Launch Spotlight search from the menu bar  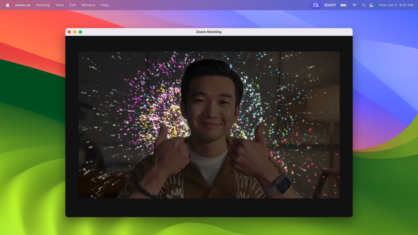(x=363, y=5)
